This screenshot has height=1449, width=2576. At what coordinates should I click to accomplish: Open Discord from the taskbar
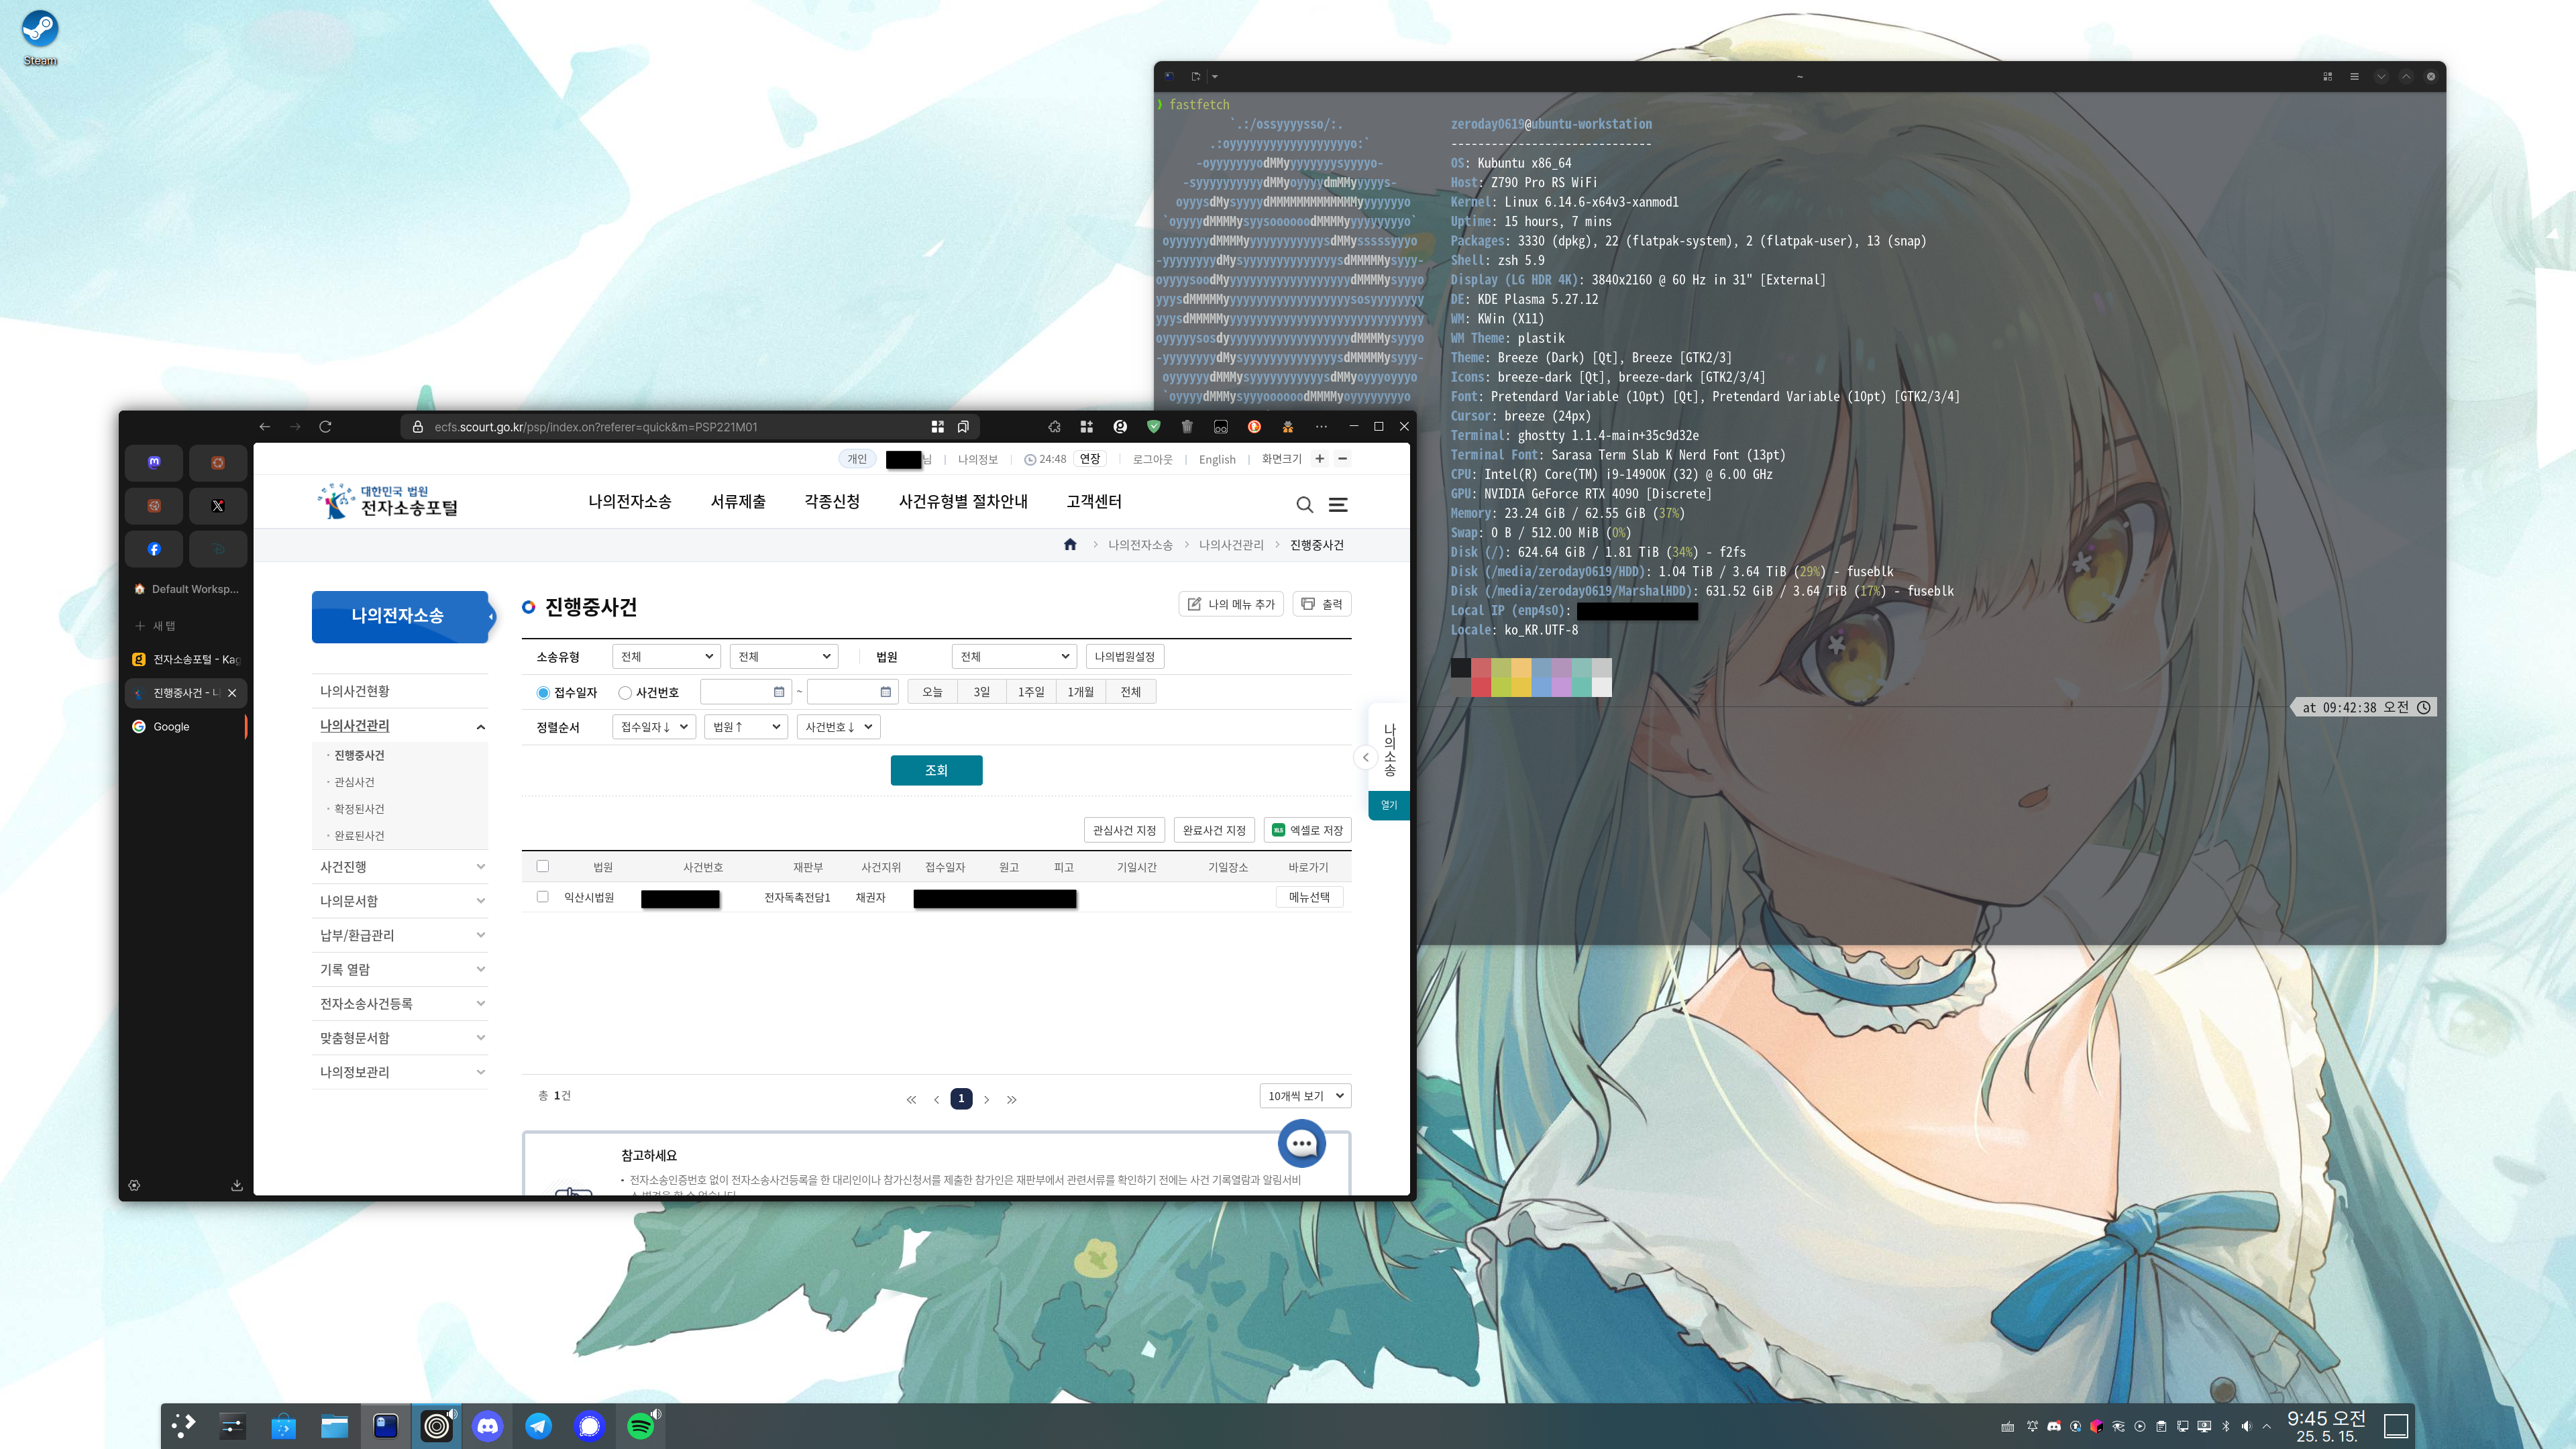(488, 1427)
